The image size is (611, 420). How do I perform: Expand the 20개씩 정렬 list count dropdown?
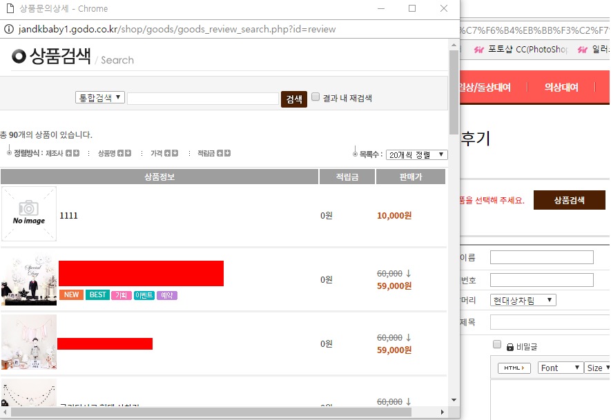[x=416, y=155]
